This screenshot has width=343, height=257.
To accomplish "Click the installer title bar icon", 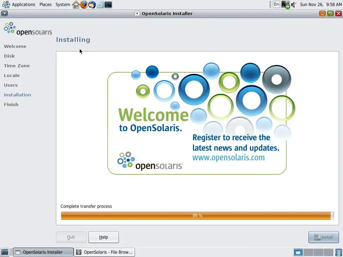I will pos(137,13).
